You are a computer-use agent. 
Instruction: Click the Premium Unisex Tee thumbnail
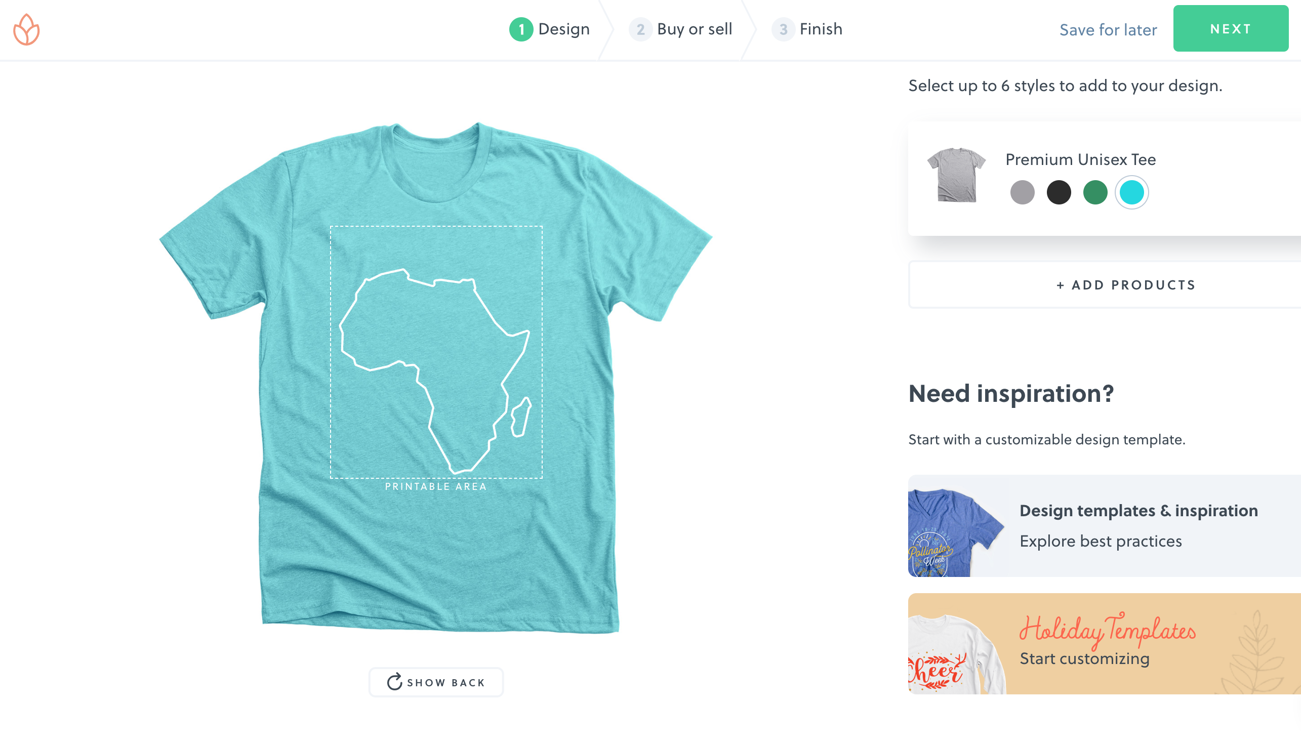click(x=956, y=175)
